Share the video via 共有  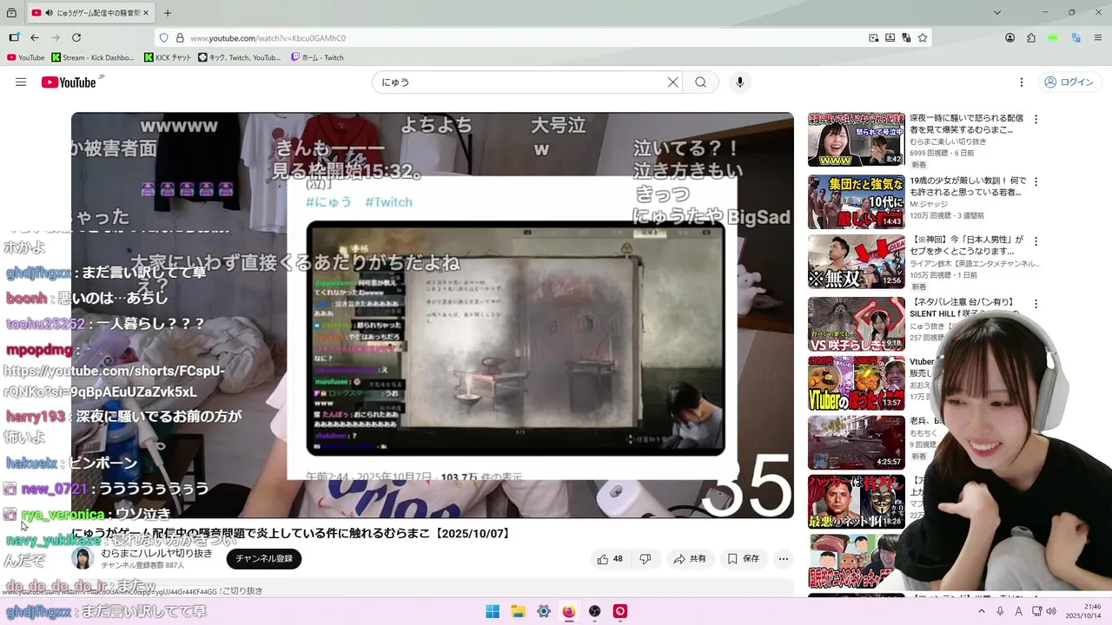(691, 559)
